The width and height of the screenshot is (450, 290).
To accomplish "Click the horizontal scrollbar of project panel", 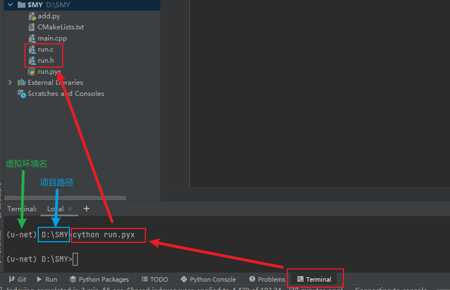I will [65, 198].
